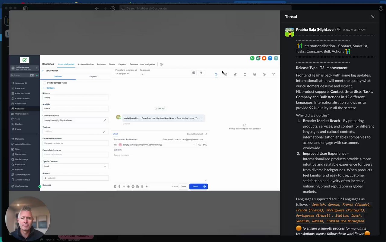Click the insert image icon in the composer
Image resolution: width=386 pixels, height=242 pixels.
[x=128, y=186]
